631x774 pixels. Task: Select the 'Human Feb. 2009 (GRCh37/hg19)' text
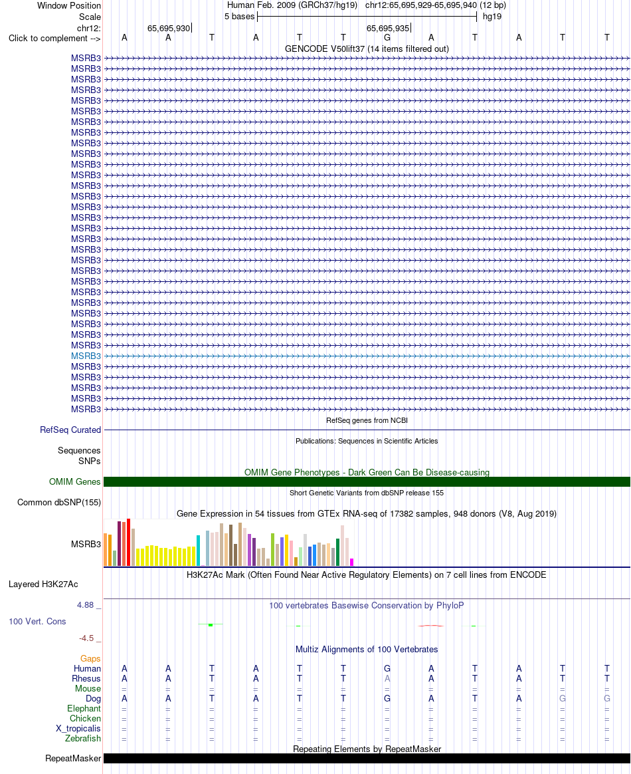292,5
